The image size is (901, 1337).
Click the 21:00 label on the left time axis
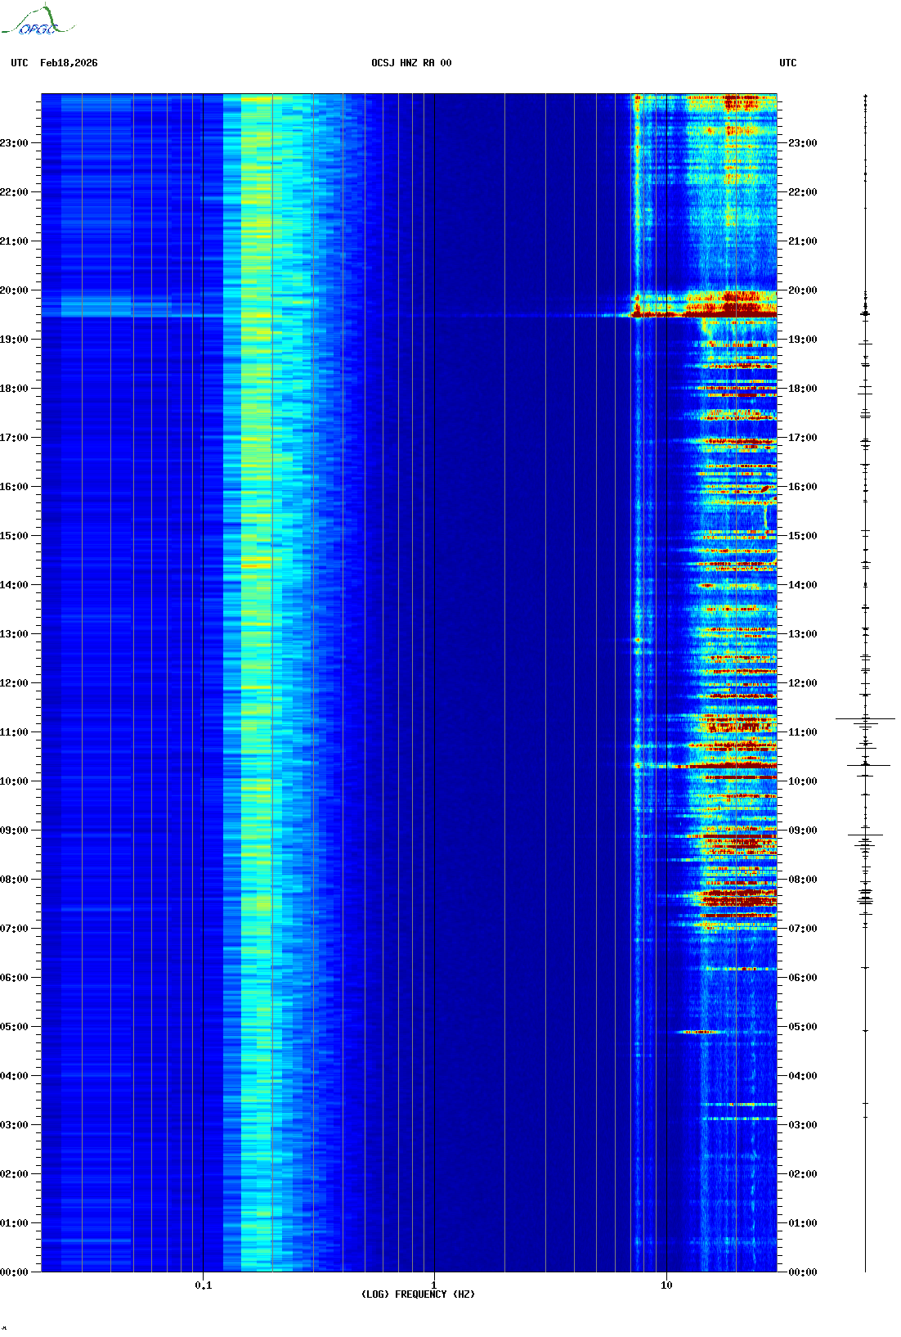click(14, 241)
